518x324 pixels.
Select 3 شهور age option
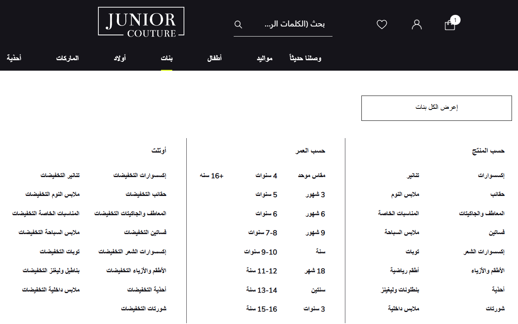coord(315,195)
